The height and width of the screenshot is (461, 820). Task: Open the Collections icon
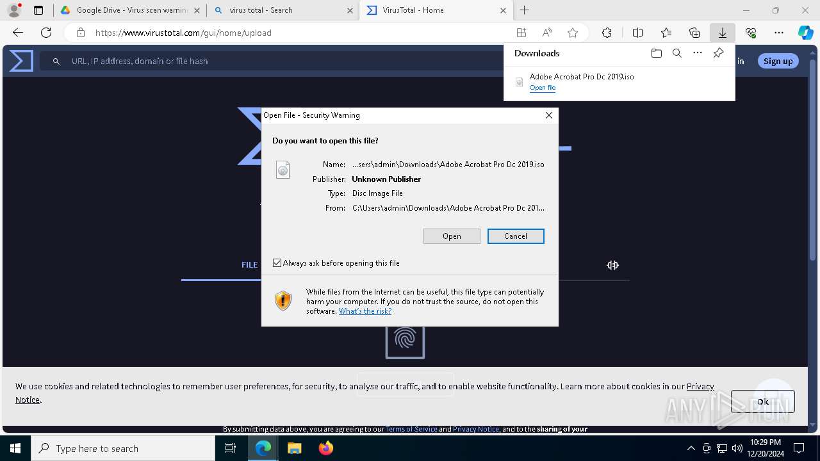(694, 33)
